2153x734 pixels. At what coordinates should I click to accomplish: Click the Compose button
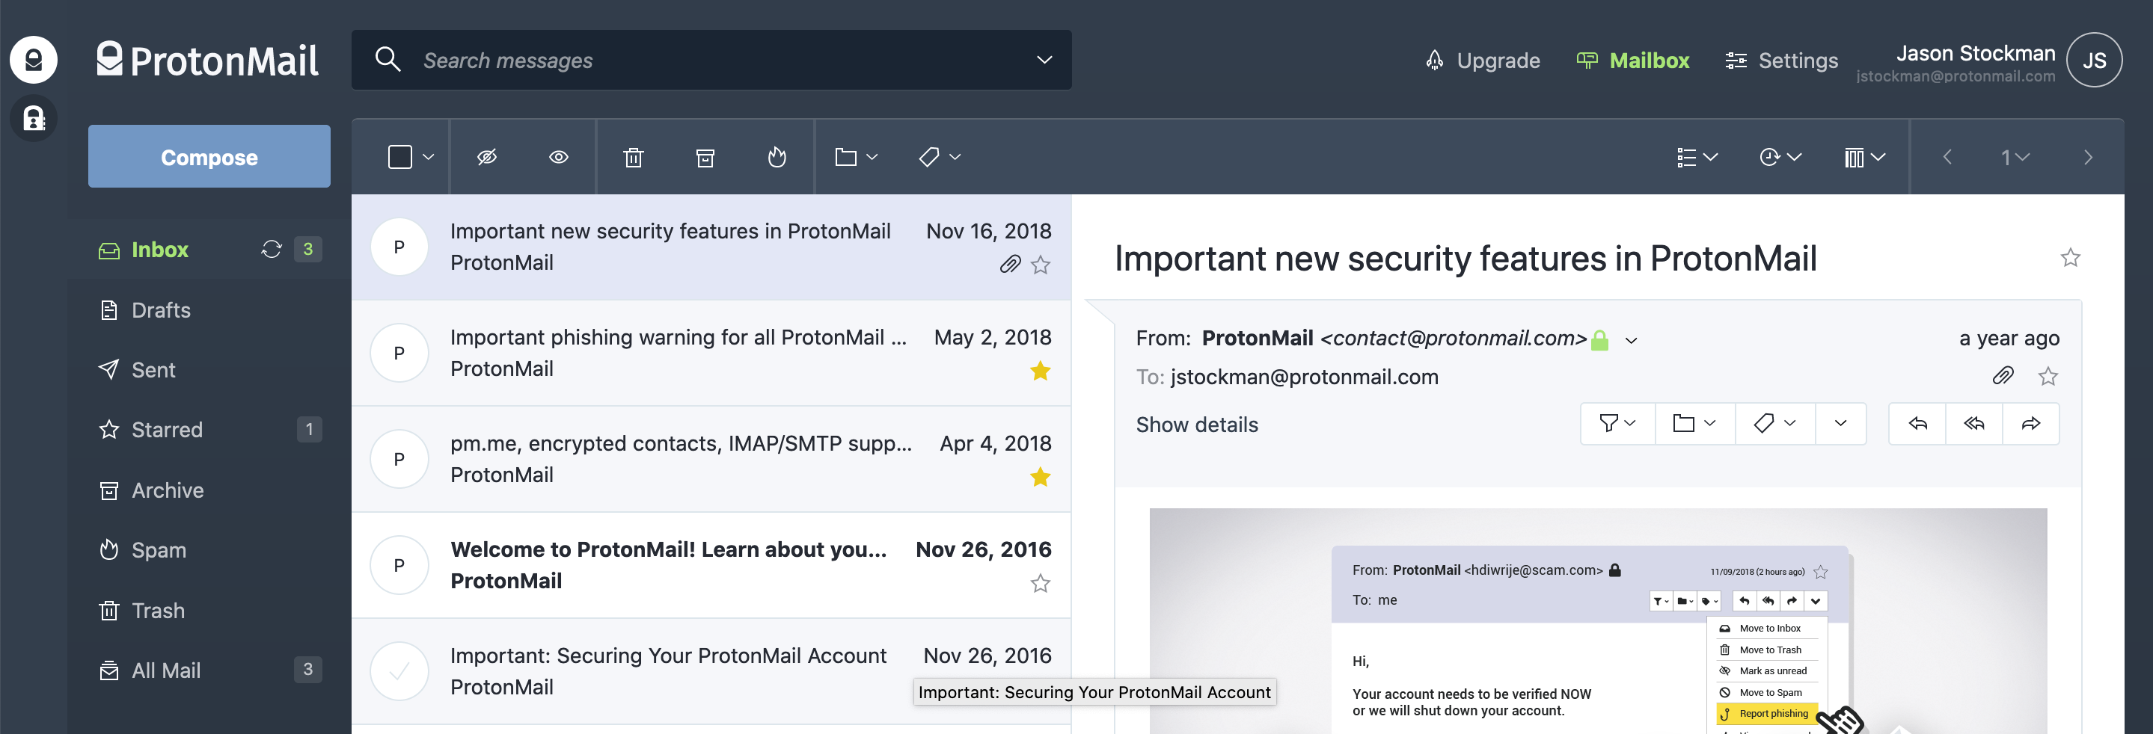209,156
